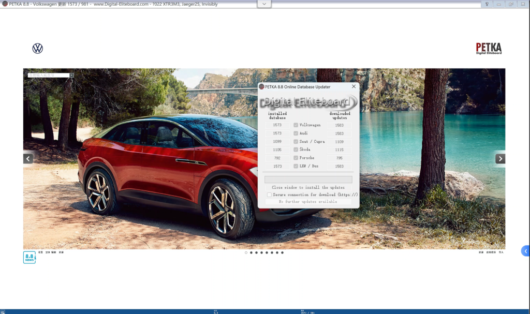
Task: Click the help icon in title bar
Action: click(x=487, y=4)
